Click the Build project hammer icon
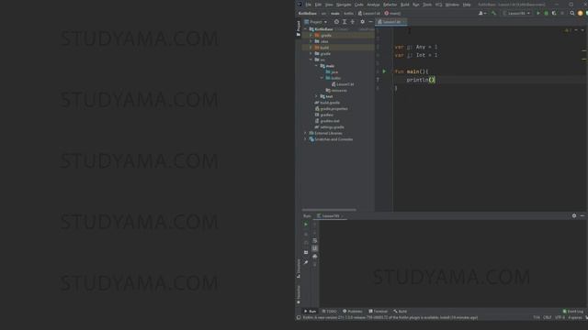Screen dimensions: 588x330 (x=494, y=13)
